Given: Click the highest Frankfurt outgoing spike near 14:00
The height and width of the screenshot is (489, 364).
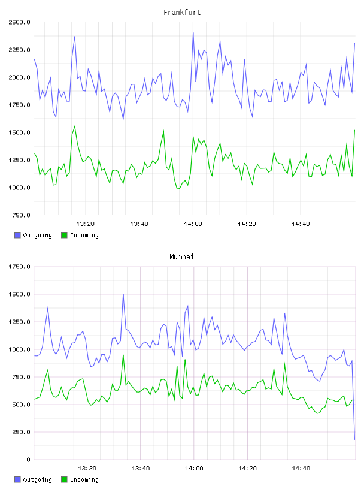Looking at the screenshot, I should point(193,33).
